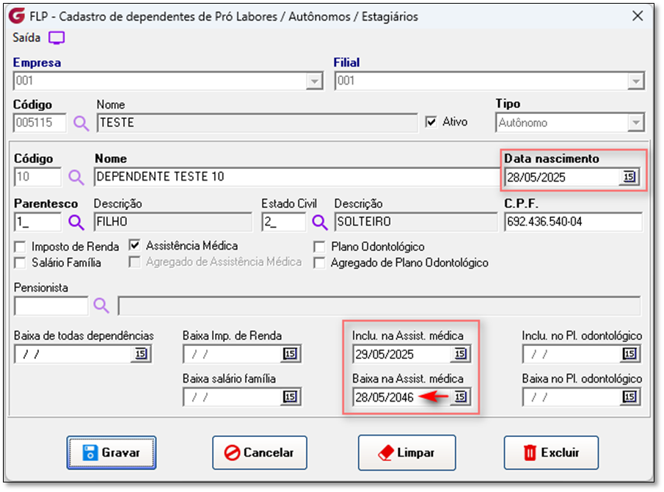The height and width of the screenshot is (492, 664).
Task: Click the Baixa na Assist. médica date value
Action: (x=385, y=397)
